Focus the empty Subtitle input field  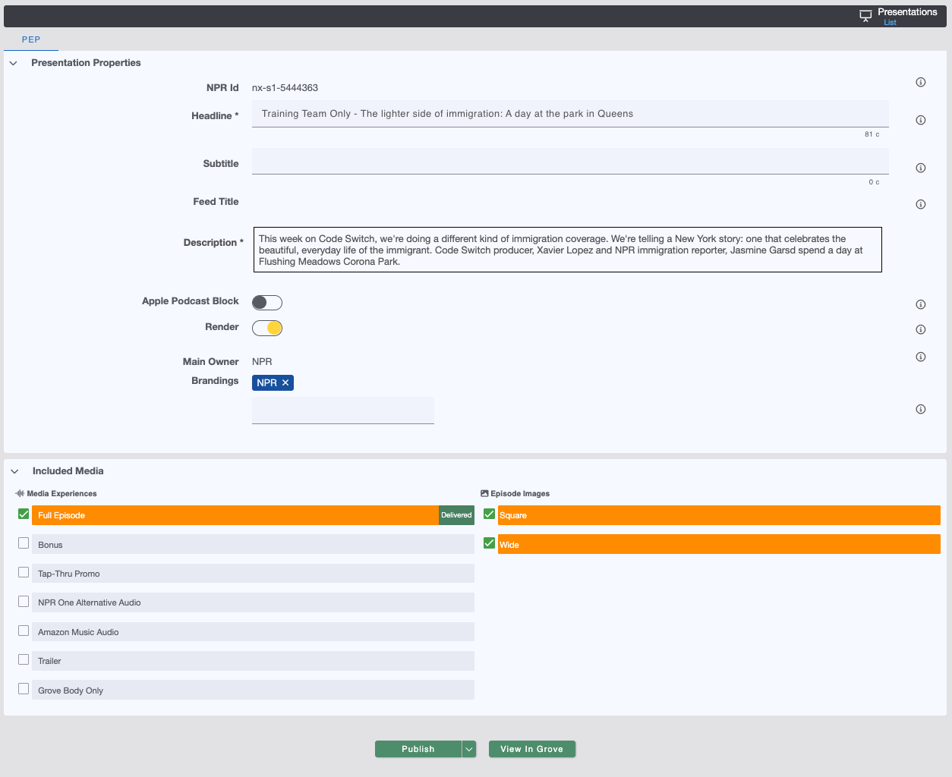tap(570, 161)
